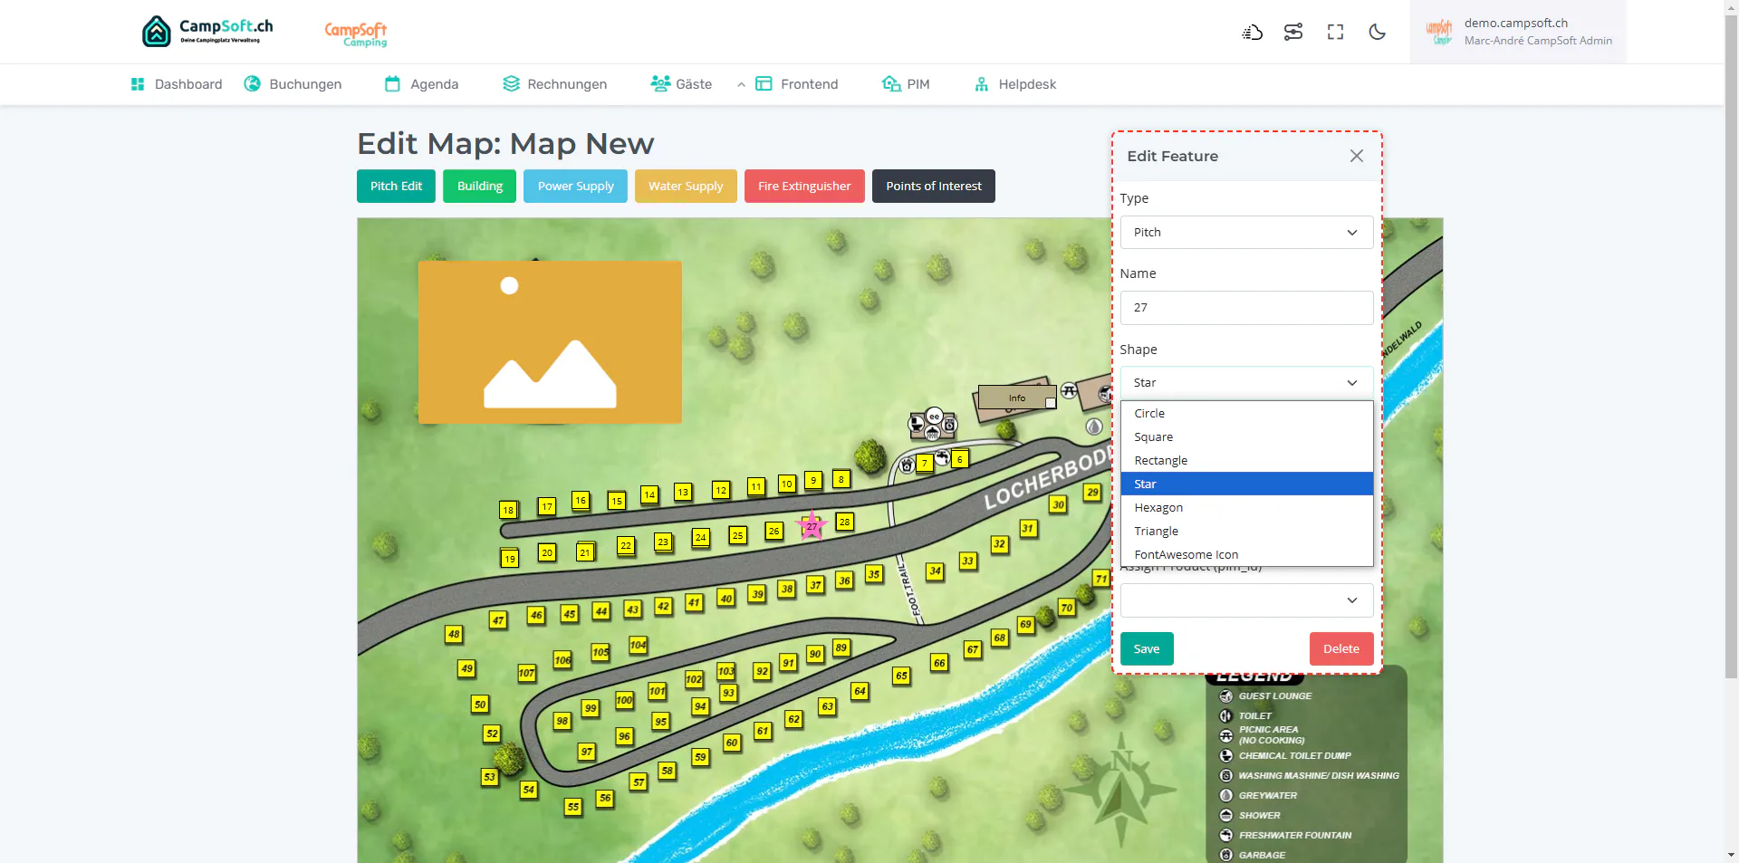
Task: Select the Info building label on map
Action: click(x=1017, y=398)
